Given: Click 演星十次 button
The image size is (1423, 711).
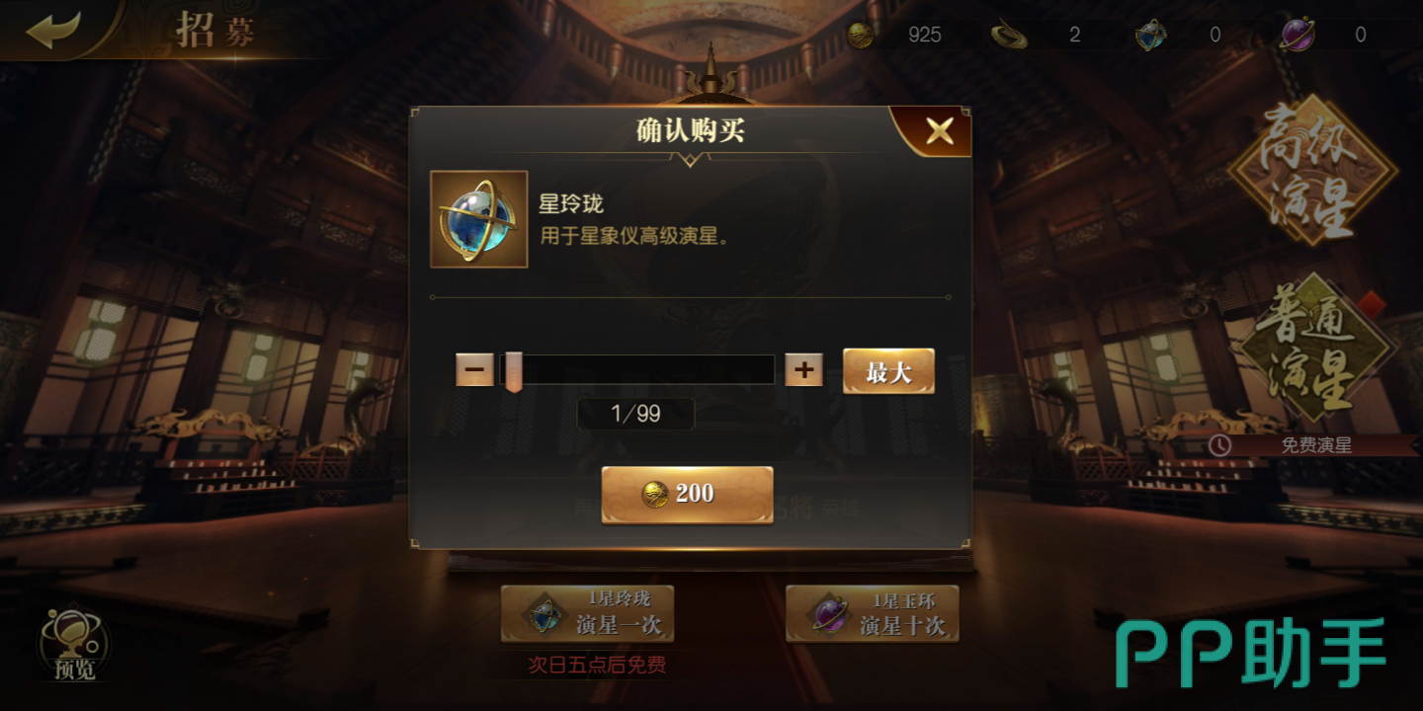Looking at the screenshot, I should pos(873,613).
